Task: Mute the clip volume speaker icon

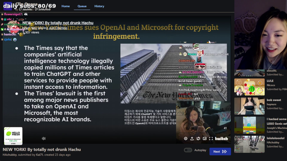Action: coord(43,139)
